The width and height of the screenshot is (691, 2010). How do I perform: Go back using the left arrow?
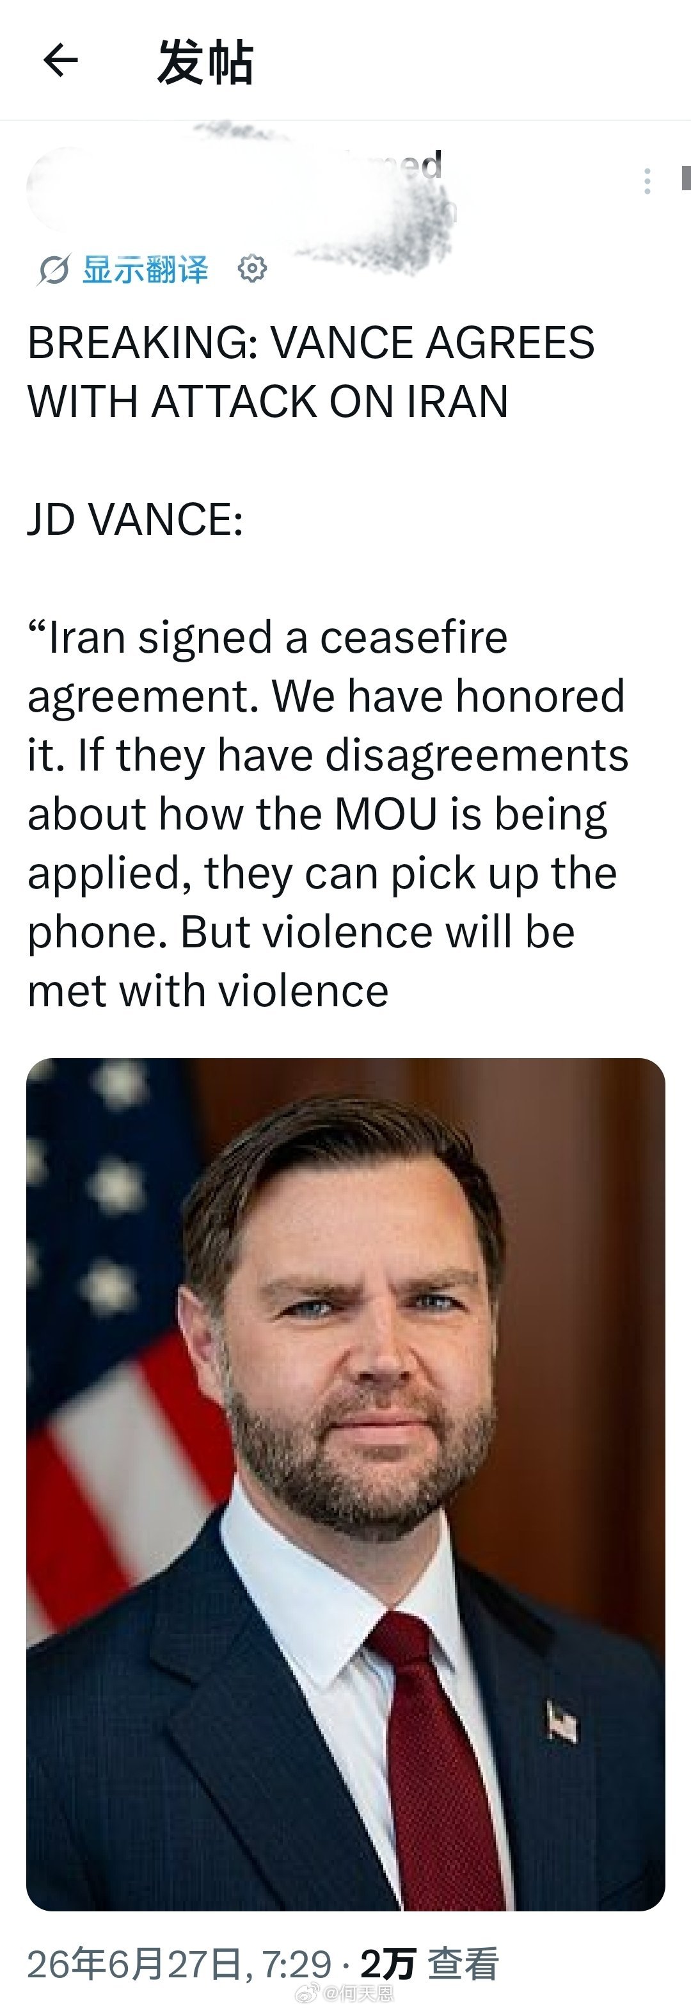(x=60, y=60)
